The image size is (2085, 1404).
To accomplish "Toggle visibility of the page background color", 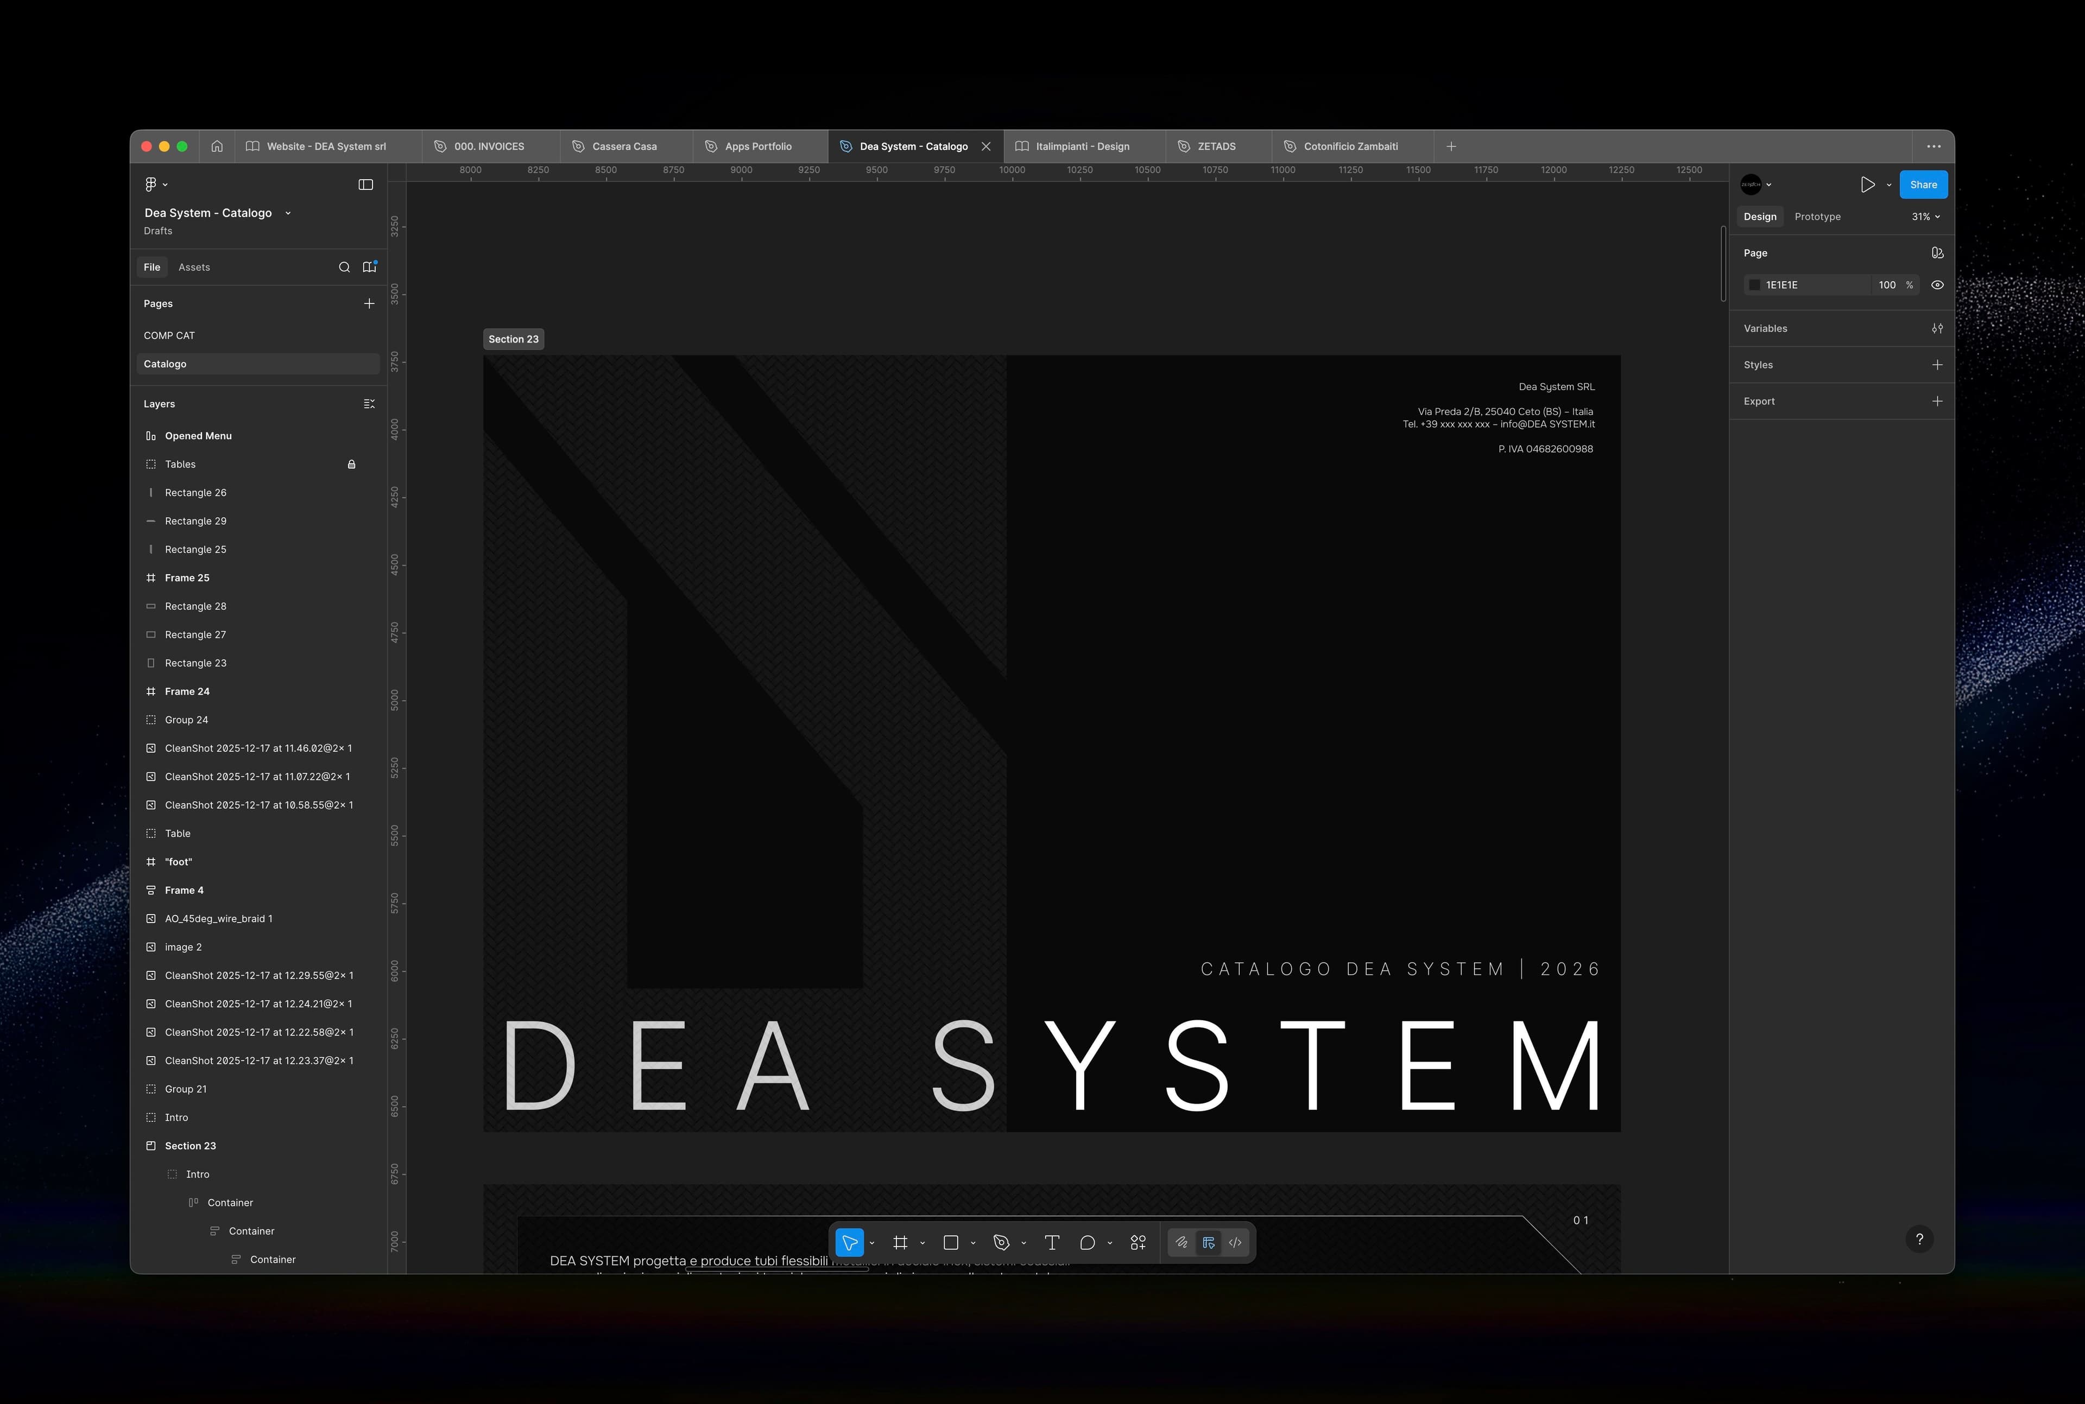I will click(x=1937, y=285).
